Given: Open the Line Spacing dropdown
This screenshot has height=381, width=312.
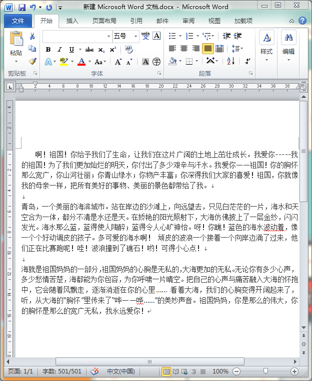Looking at the screenshot, I should coord(237,48).
